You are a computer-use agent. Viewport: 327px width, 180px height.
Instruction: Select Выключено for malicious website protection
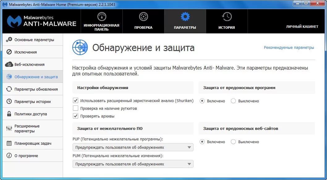[233, 142]
